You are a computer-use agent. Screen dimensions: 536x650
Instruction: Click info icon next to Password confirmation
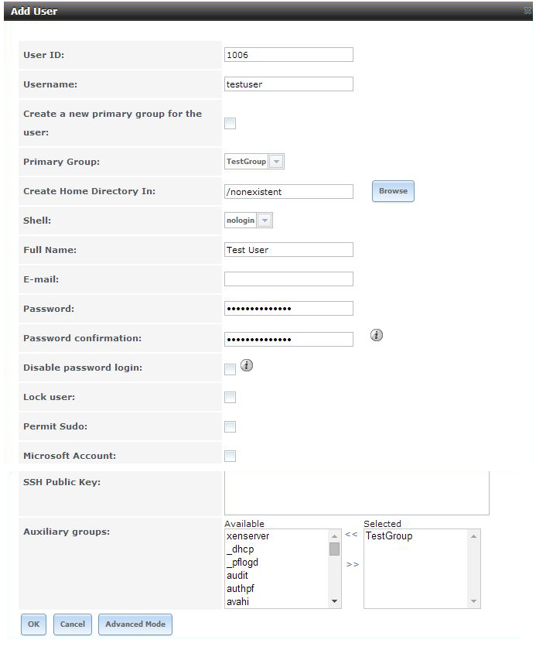coord(377,335)
